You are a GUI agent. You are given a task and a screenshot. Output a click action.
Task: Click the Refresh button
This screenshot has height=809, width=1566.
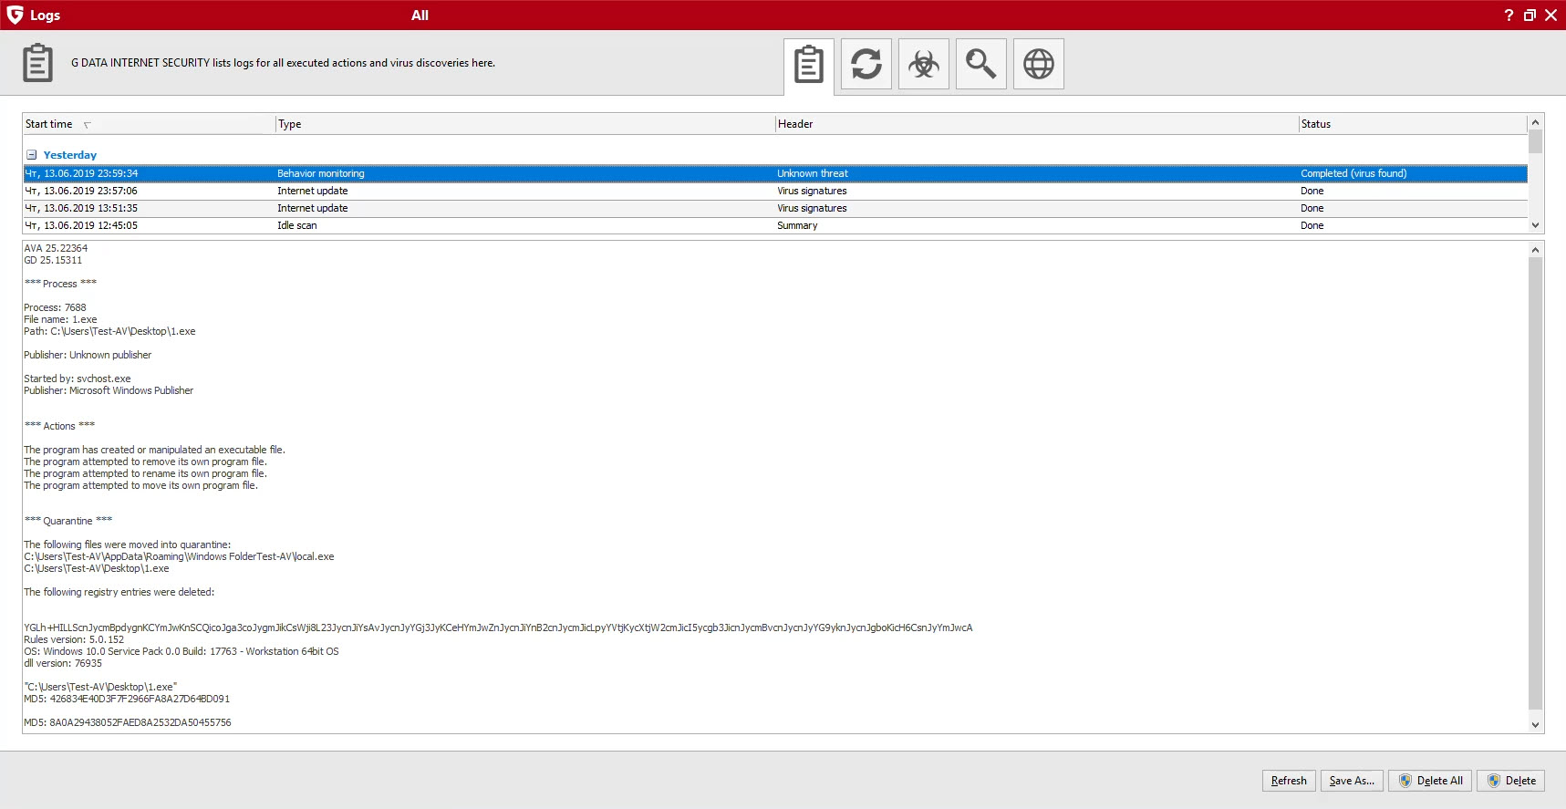[1289, 781]
